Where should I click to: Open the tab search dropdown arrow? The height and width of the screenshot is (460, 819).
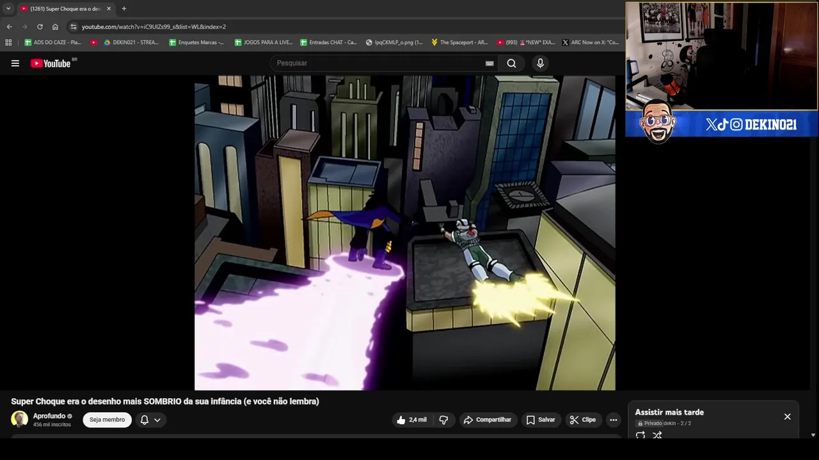click(8, 8)
